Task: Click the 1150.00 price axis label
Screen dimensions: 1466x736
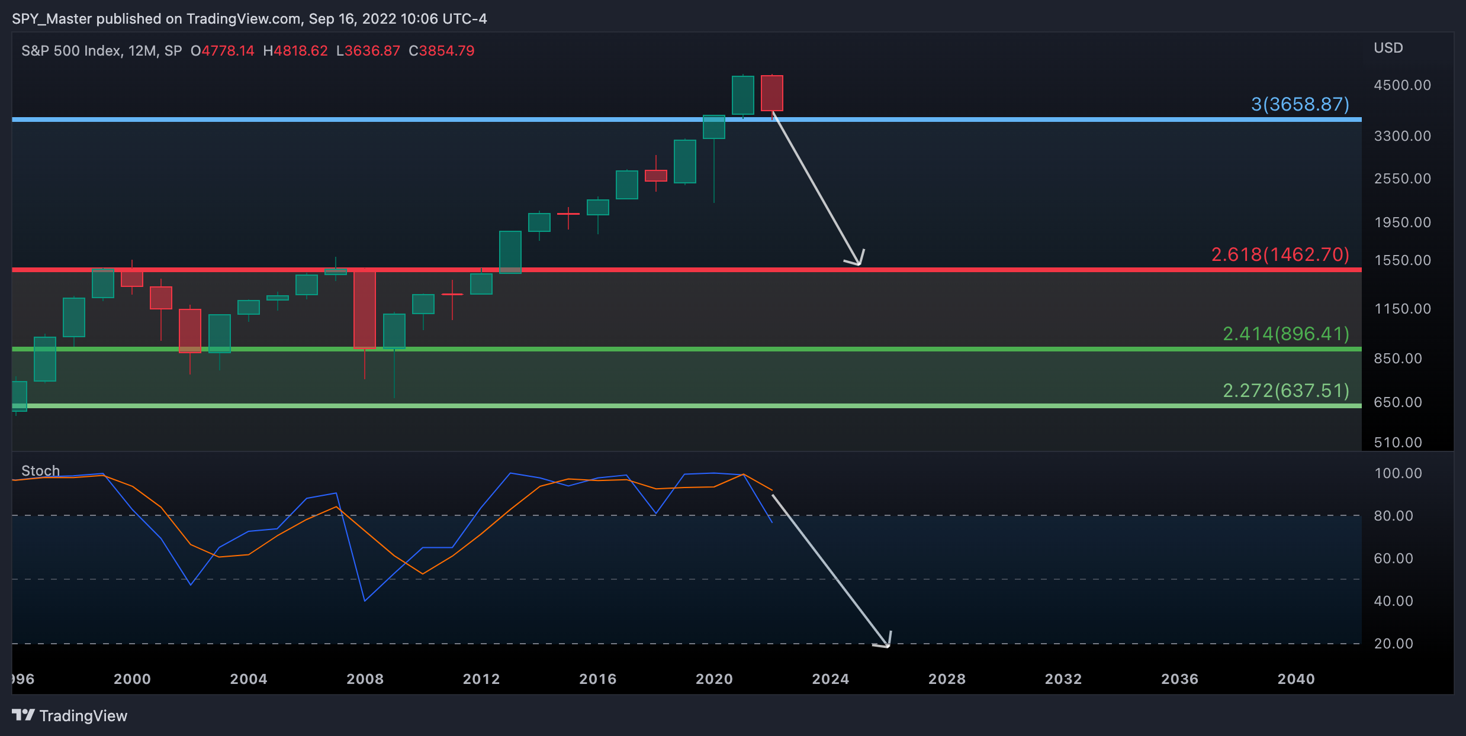Action: coord(1402,309)
